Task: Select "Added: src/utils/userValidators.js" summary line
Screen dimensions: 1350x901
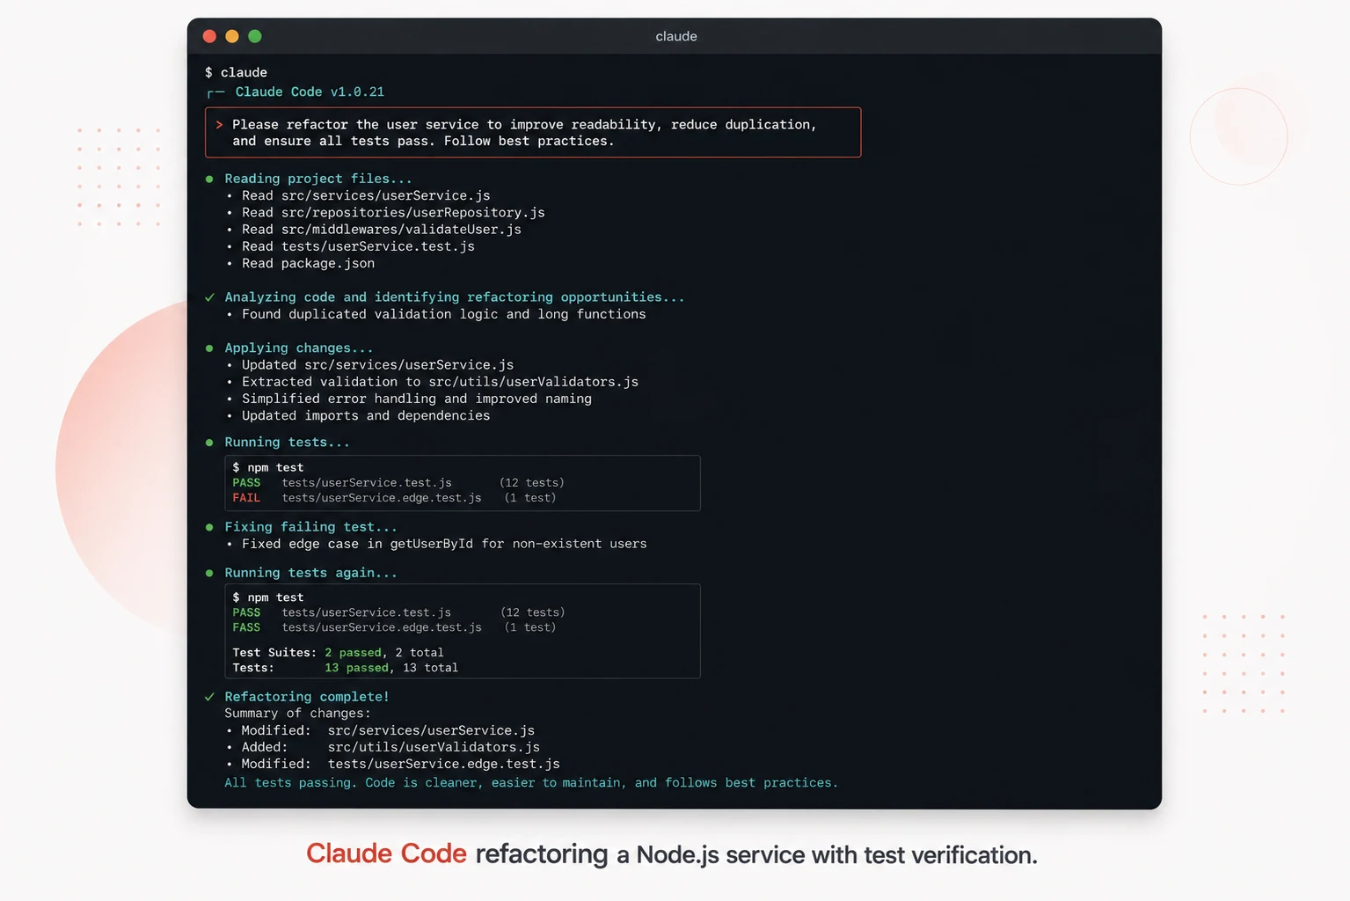Action: [390, 747]
